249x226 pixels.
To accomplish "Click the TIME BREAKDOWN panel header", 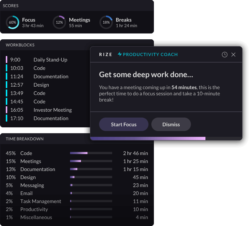I will (x=25, y=139).
